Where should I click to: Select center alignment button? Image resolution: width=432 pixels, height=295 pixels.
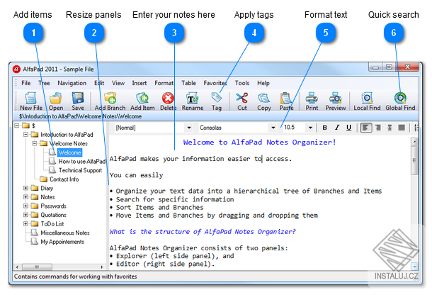[x=390, y=128]
